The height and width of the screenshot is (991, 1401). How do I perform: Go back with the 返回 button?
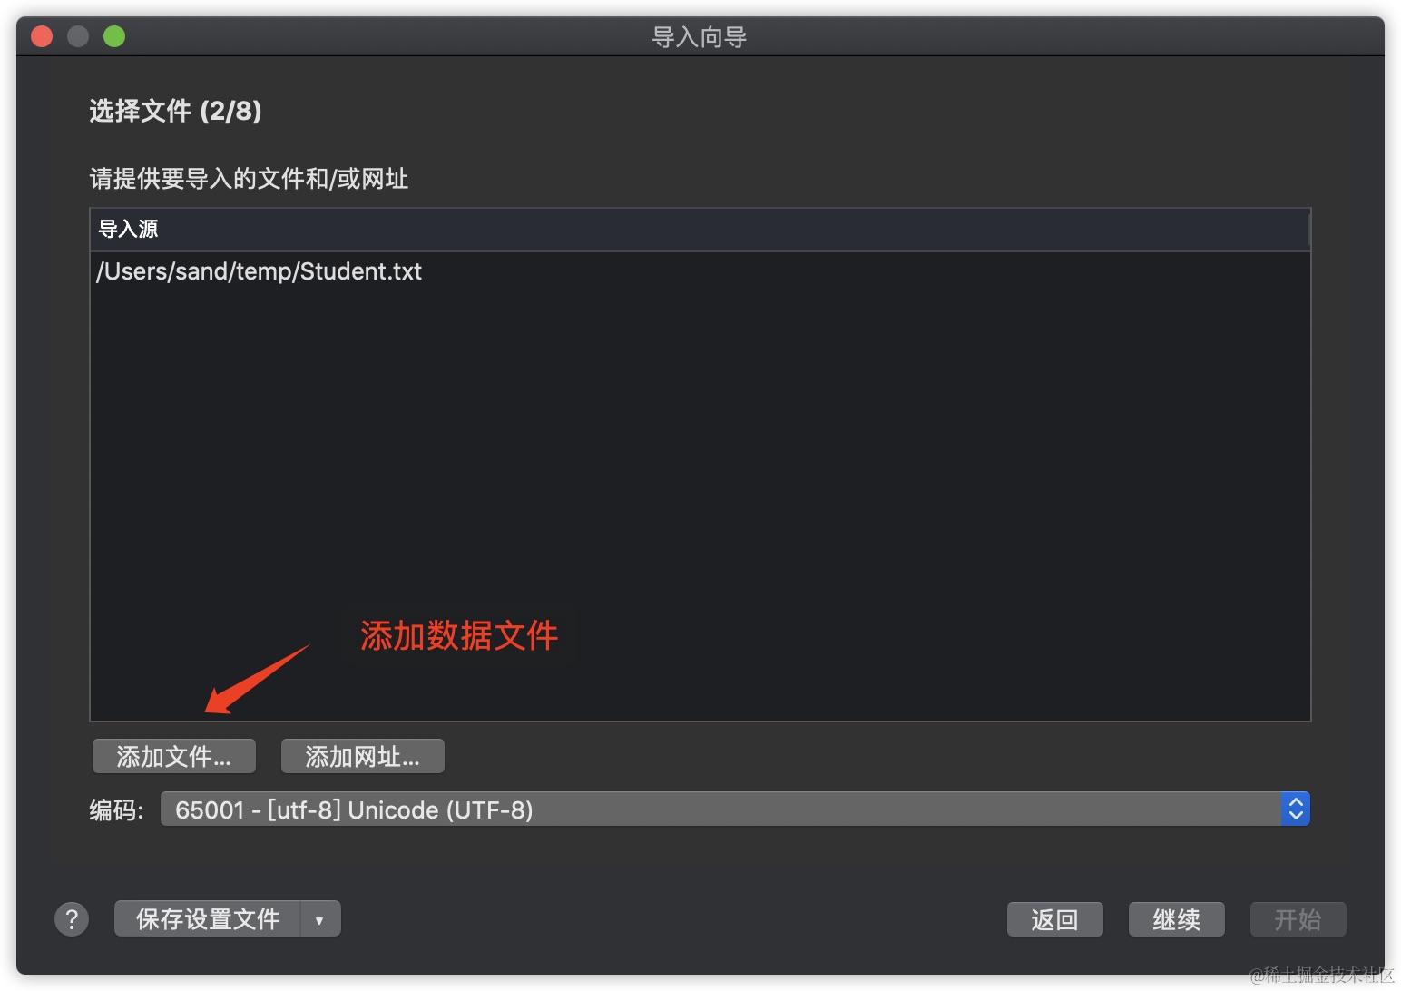pyautogui.click(x=1054, y=919)
